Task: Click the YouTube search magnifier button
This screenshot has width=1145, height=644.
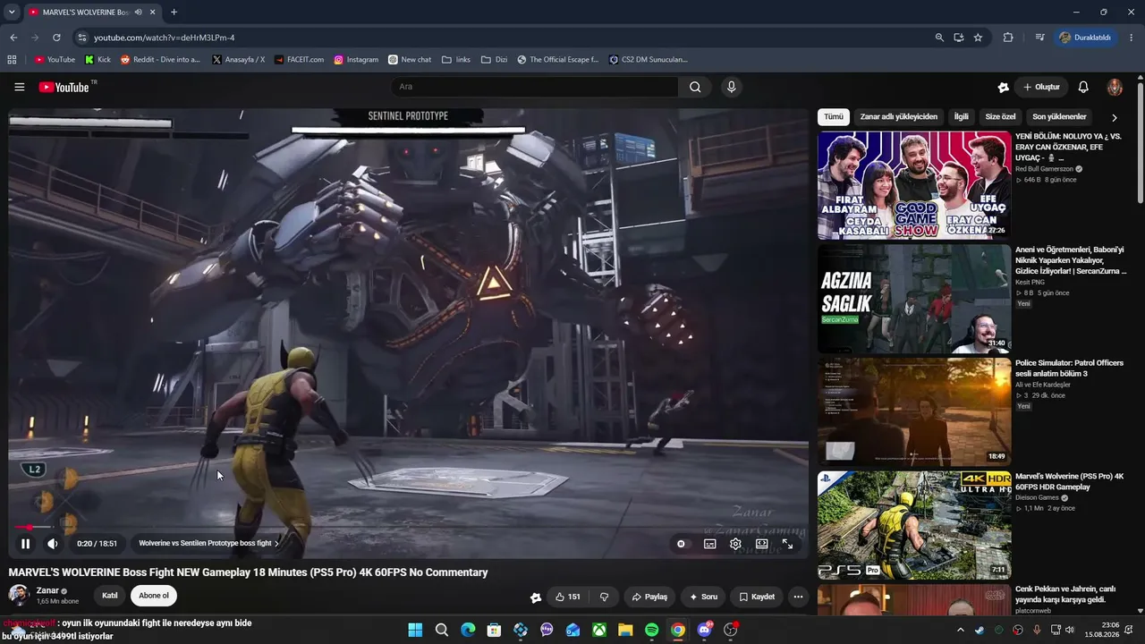Action: click(695, 87)
